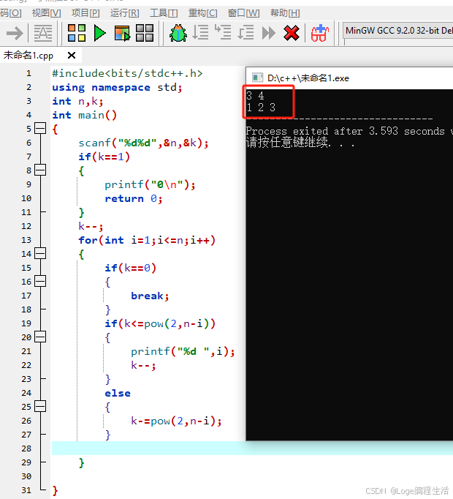Click the console window title icon
Viewport: 453px width, 499px height.
click(257, 78)
